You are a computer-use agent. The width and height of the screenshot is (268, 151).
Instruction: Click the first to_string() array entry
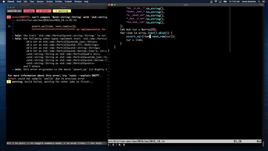coord(145,8)
